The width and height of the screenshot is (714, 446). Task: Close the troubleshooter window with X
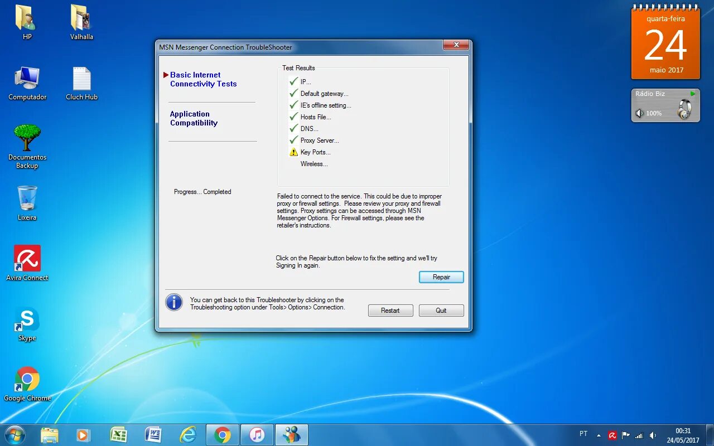click(457, 45)
